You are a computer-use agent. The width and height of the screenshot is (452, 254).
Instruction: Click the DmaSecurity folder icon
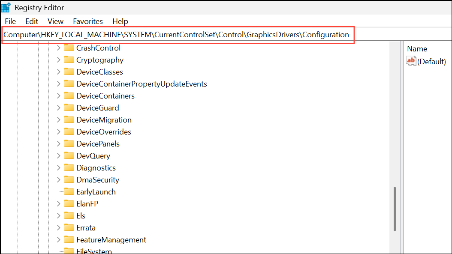(69, 179)
